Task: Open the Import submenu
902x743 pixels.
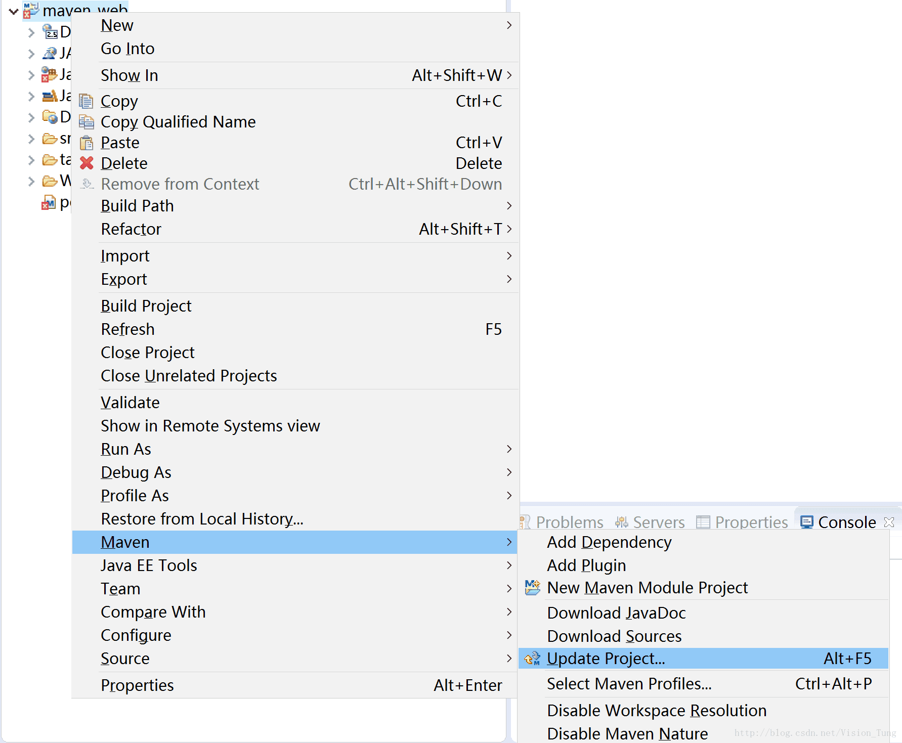Action: 295,256
